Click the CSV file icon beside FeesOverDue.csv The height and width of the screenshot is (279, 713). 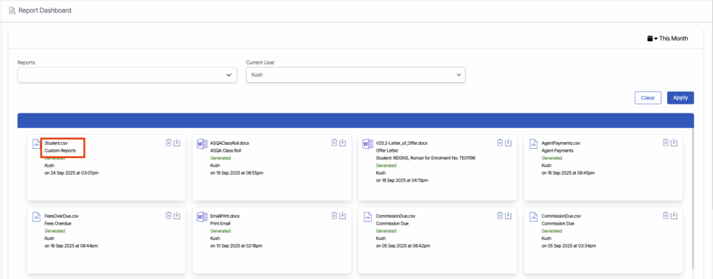[37, 217]
